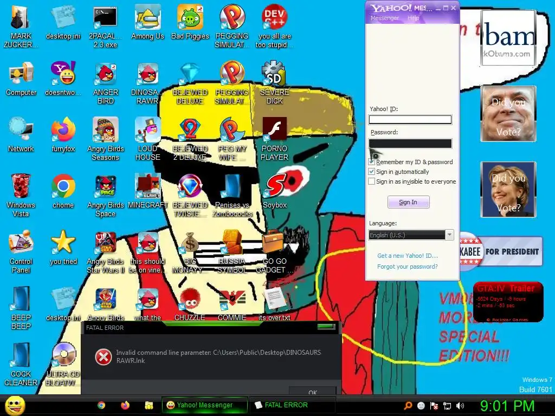Open the Angry Birds Star Wars II icon
Viewport: 555px width, 416px height.
pyautogui.click(x=106, y=251)
